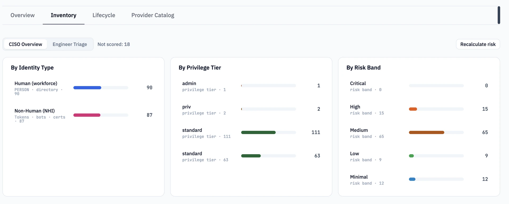Click the priv privilege tier row
The image size is (509, 204).
[x=251, y=109]
